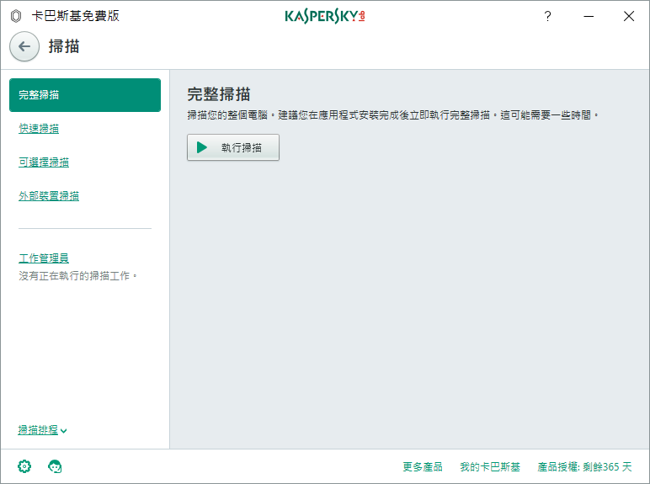Switch to the 快速掃描 tab
This screenshot has height=484, width=650.
[x=39, y=129]
